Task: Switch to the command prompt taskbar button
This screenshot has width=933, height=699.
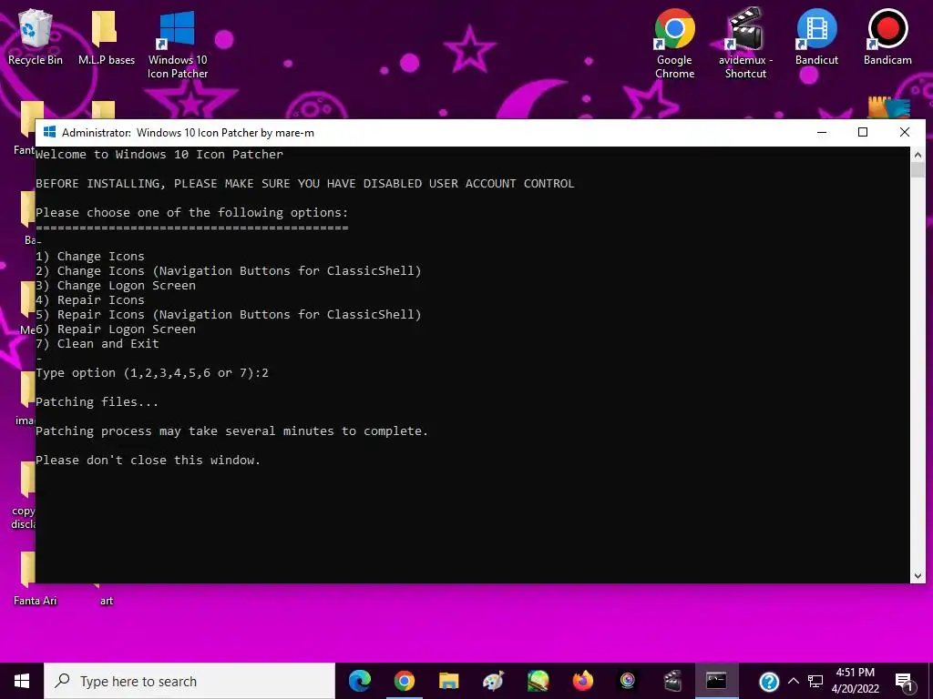Action: click(x=716, y=681)
